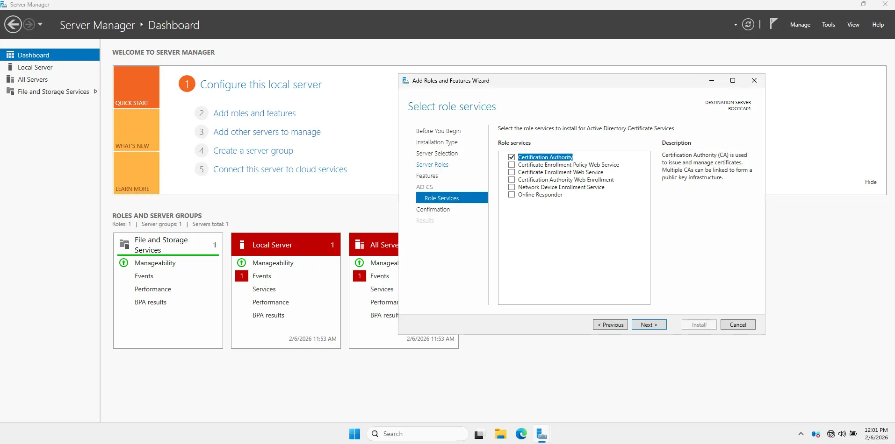This screenshot has height=444, width=895.
Task: Uncheck the Certification Authority checkbox
Action: [512, 157]
